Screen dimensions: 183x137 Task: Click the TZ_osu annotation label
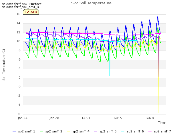pos(31,12)
